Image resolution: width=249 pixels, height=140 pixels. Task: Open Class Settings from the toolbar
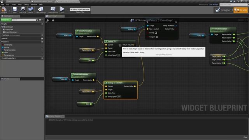pos(40,10)
